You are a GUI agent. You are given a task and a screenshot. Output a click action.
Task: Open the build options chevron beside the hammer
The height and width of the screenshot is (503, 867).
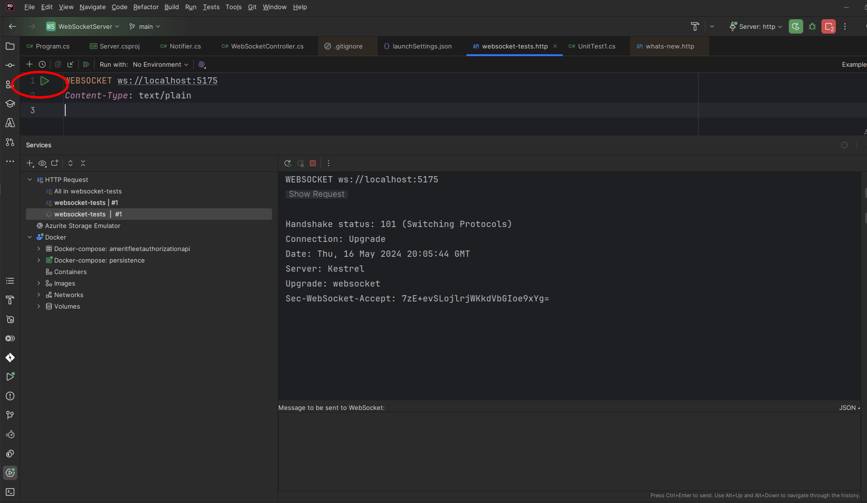[712, 26]
